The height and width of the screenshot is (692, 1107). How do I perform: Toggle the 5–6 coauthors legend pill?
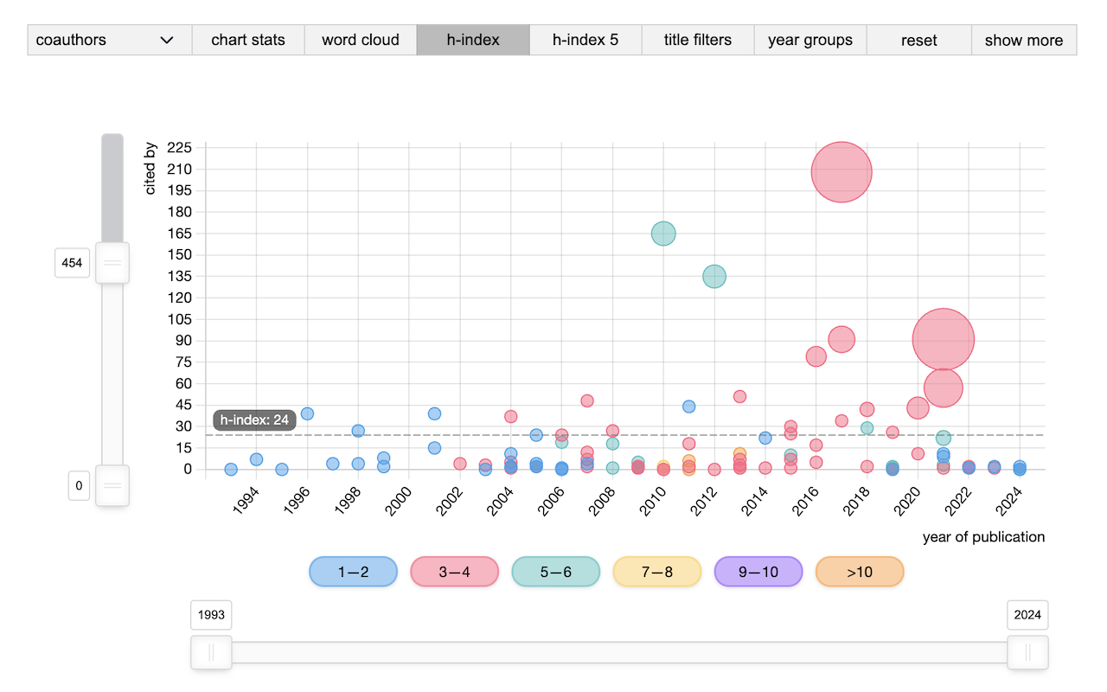pos(555,572)
